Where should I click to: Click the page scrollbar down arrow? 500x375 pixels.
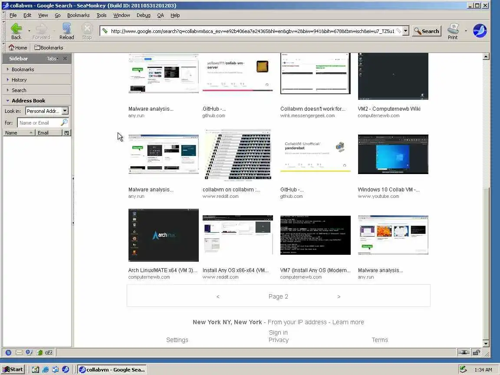(x=486, y=344)
